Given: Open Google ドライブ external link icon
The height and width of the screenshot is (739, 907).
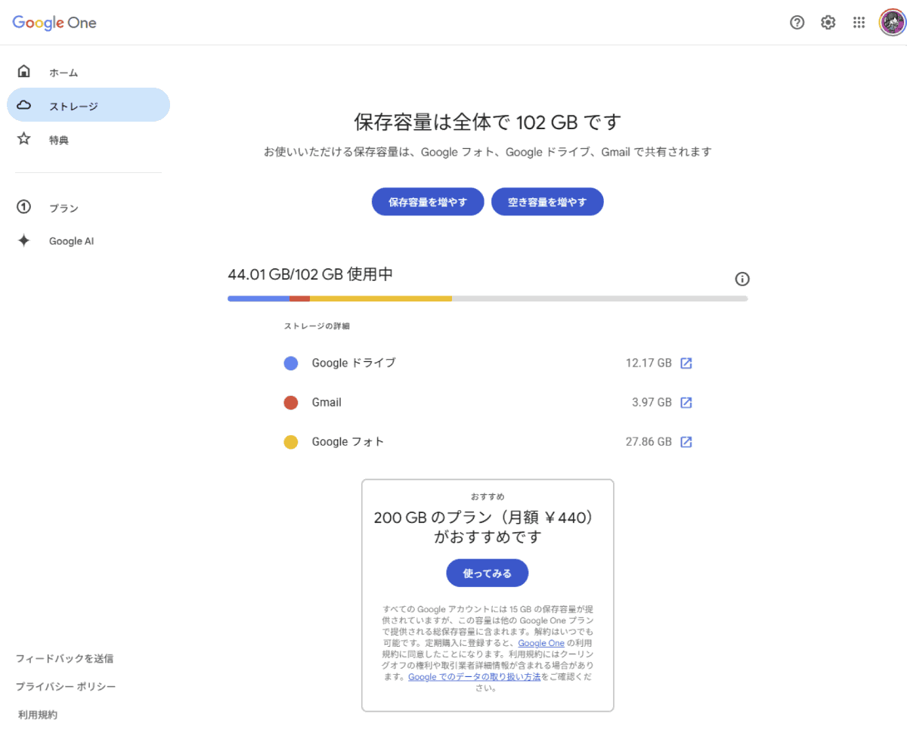Looking at the screenshot, I should (x=686, y=363).
